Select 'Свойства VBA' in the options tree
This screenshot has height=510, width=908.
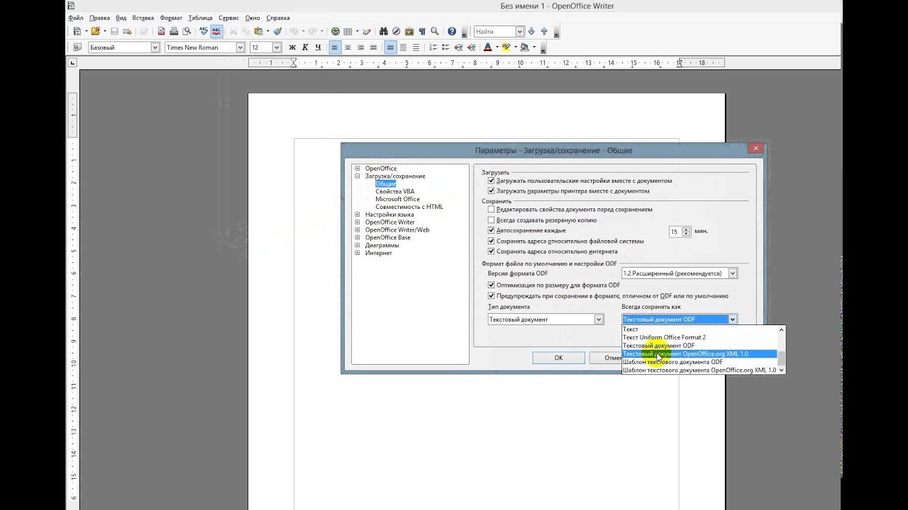click(x=395, y=191)
